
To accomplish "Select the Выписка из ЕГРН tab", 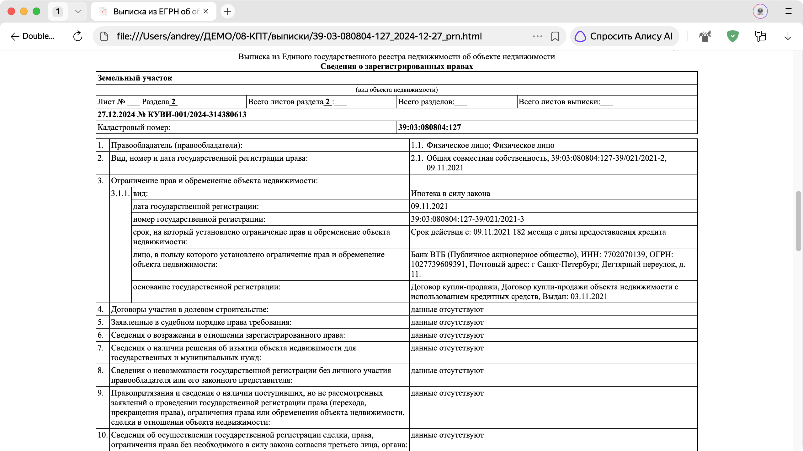I will [x=154, y=11].
